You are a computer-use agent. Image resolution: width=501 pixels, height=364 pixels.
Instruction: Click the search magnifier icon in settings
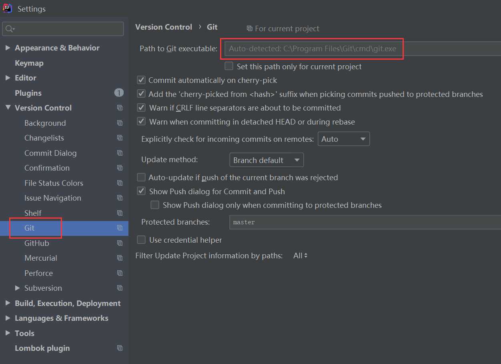(x=10, y=29)
